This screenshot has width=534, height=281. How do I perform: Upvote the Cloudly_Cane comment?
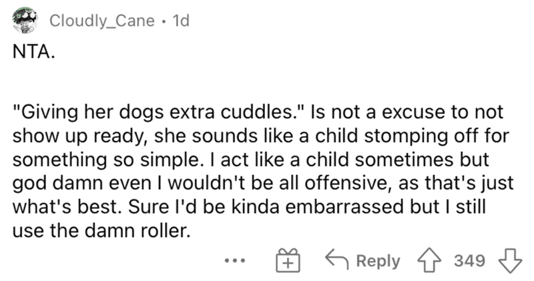click(x=429, y=261)
